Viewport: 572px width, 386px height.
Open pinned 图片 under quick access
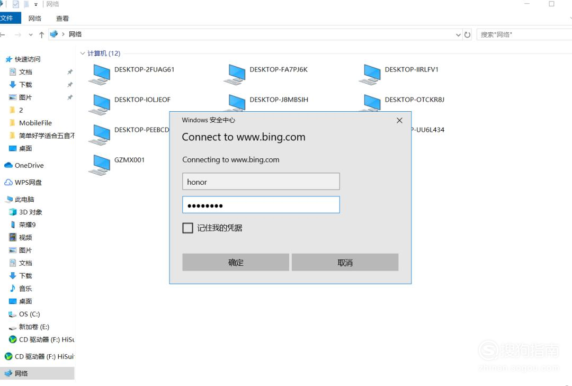(x=21, y=97)
